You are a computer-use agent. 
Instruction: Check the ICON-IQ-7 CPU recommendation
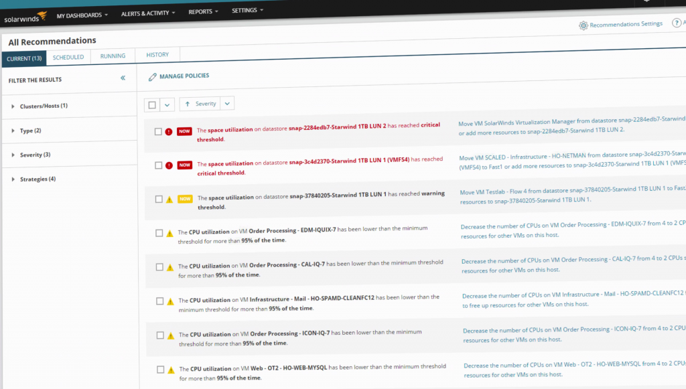tap(160, 335)
